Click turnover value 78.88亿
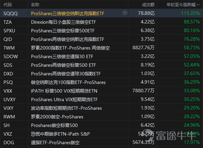This screenshot has height=148, width=203. [x=146, y=13]
